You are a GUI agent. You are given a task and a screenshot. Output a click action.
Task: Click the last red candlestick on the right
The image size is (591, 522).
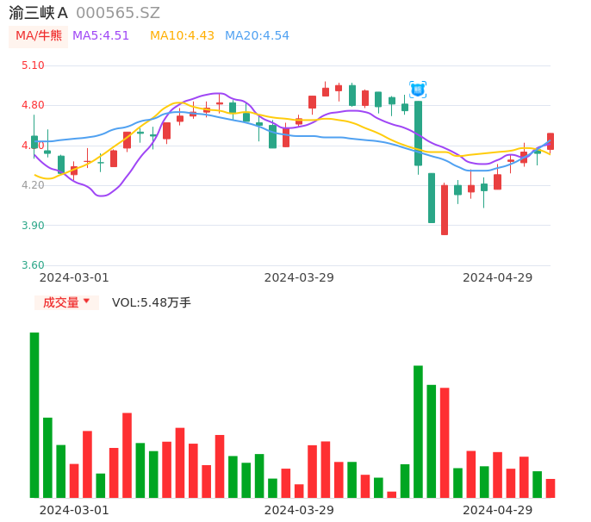click(x=551, y=141)
